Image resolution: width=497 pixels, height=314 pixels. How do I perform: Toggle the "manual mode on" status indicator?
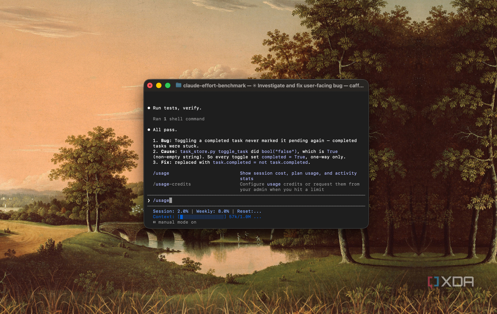(175, 222)
